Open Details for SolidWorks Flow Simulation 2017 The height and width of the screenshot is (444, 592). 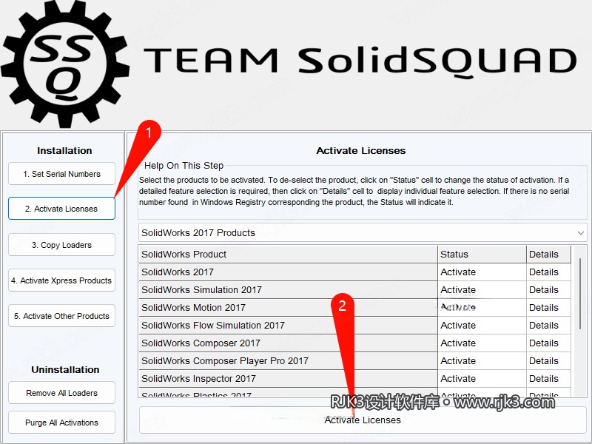pyautogui.click(x=548, y=325)
